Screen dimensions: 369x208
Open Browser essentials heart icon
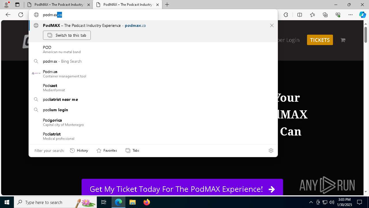coord(338,15)
